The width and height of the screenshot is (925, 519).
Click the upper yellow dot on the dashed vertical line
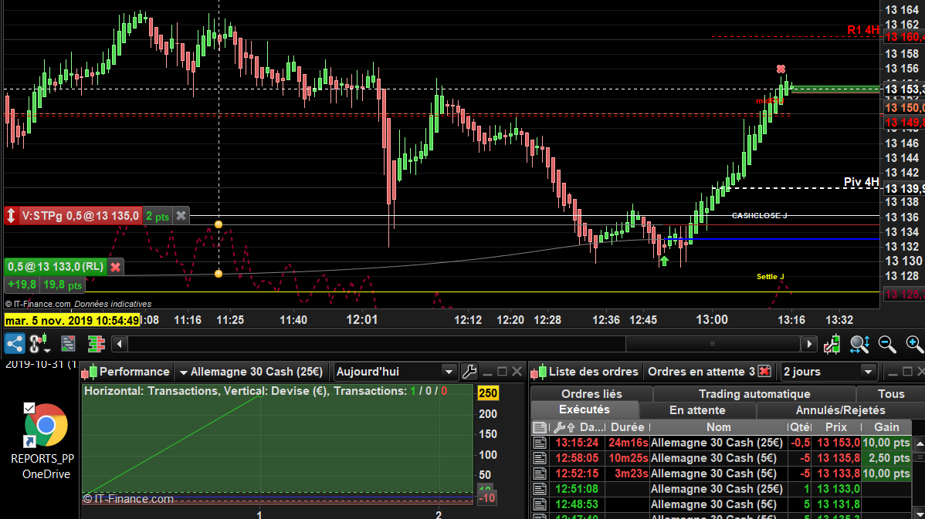click(219, 224)
